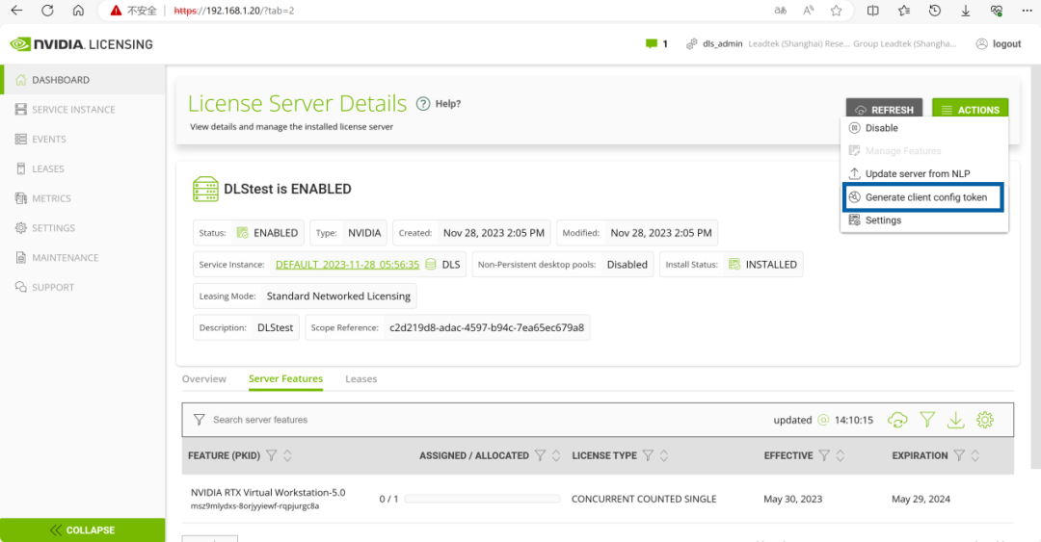Filter the LICENSE TYPE column
The image size is (1041, 542).
click(648, 455)
